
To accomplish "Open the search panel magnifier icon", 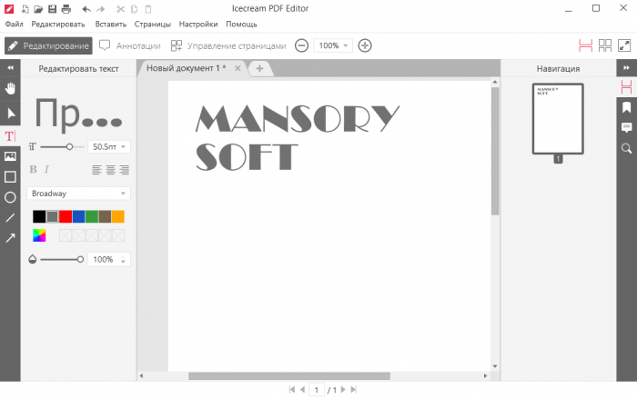I will [x=626, y=148].
